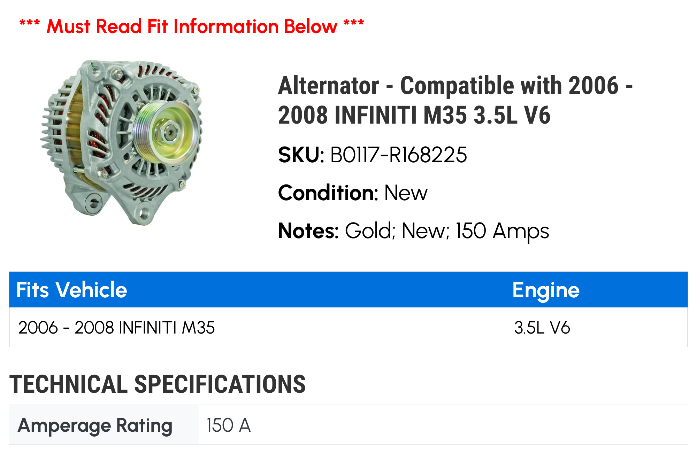The height and width of the screenshot is (454, 697).
Task: Click the "TECHNICAL SPECIFICATIONS" heading
Action: coord(158,384)
